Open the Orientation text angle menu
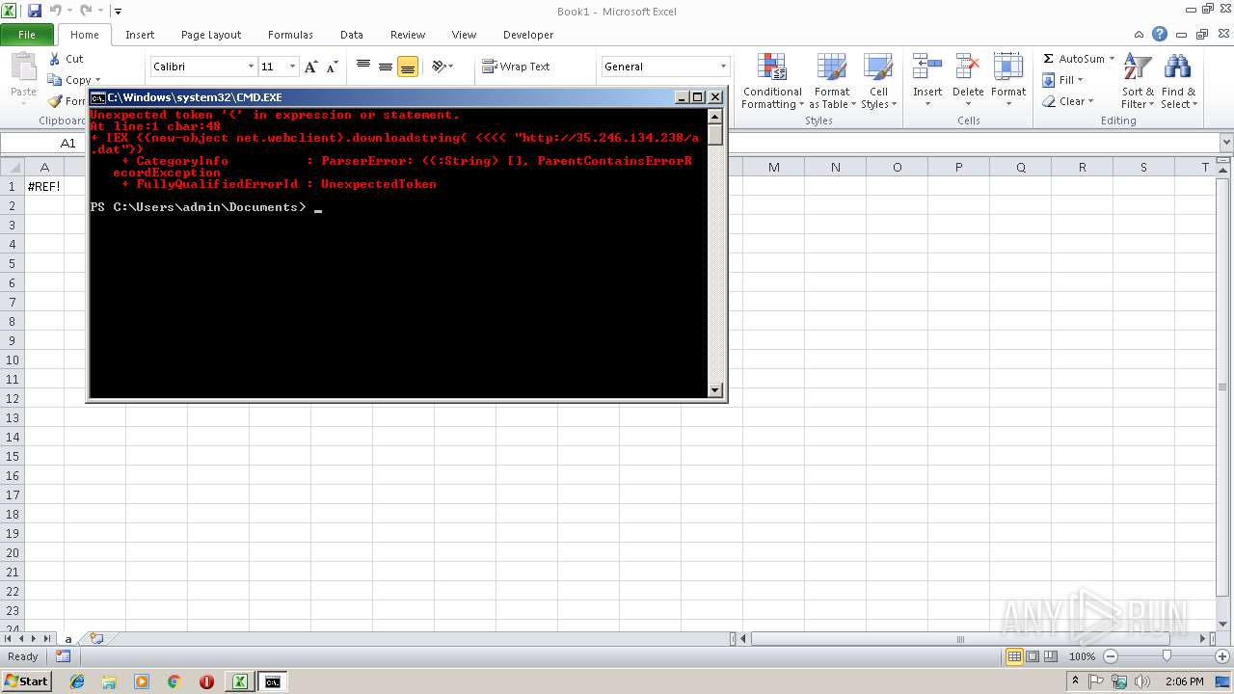The height and width of the screenshot is (694, 1234). (443, 67)
